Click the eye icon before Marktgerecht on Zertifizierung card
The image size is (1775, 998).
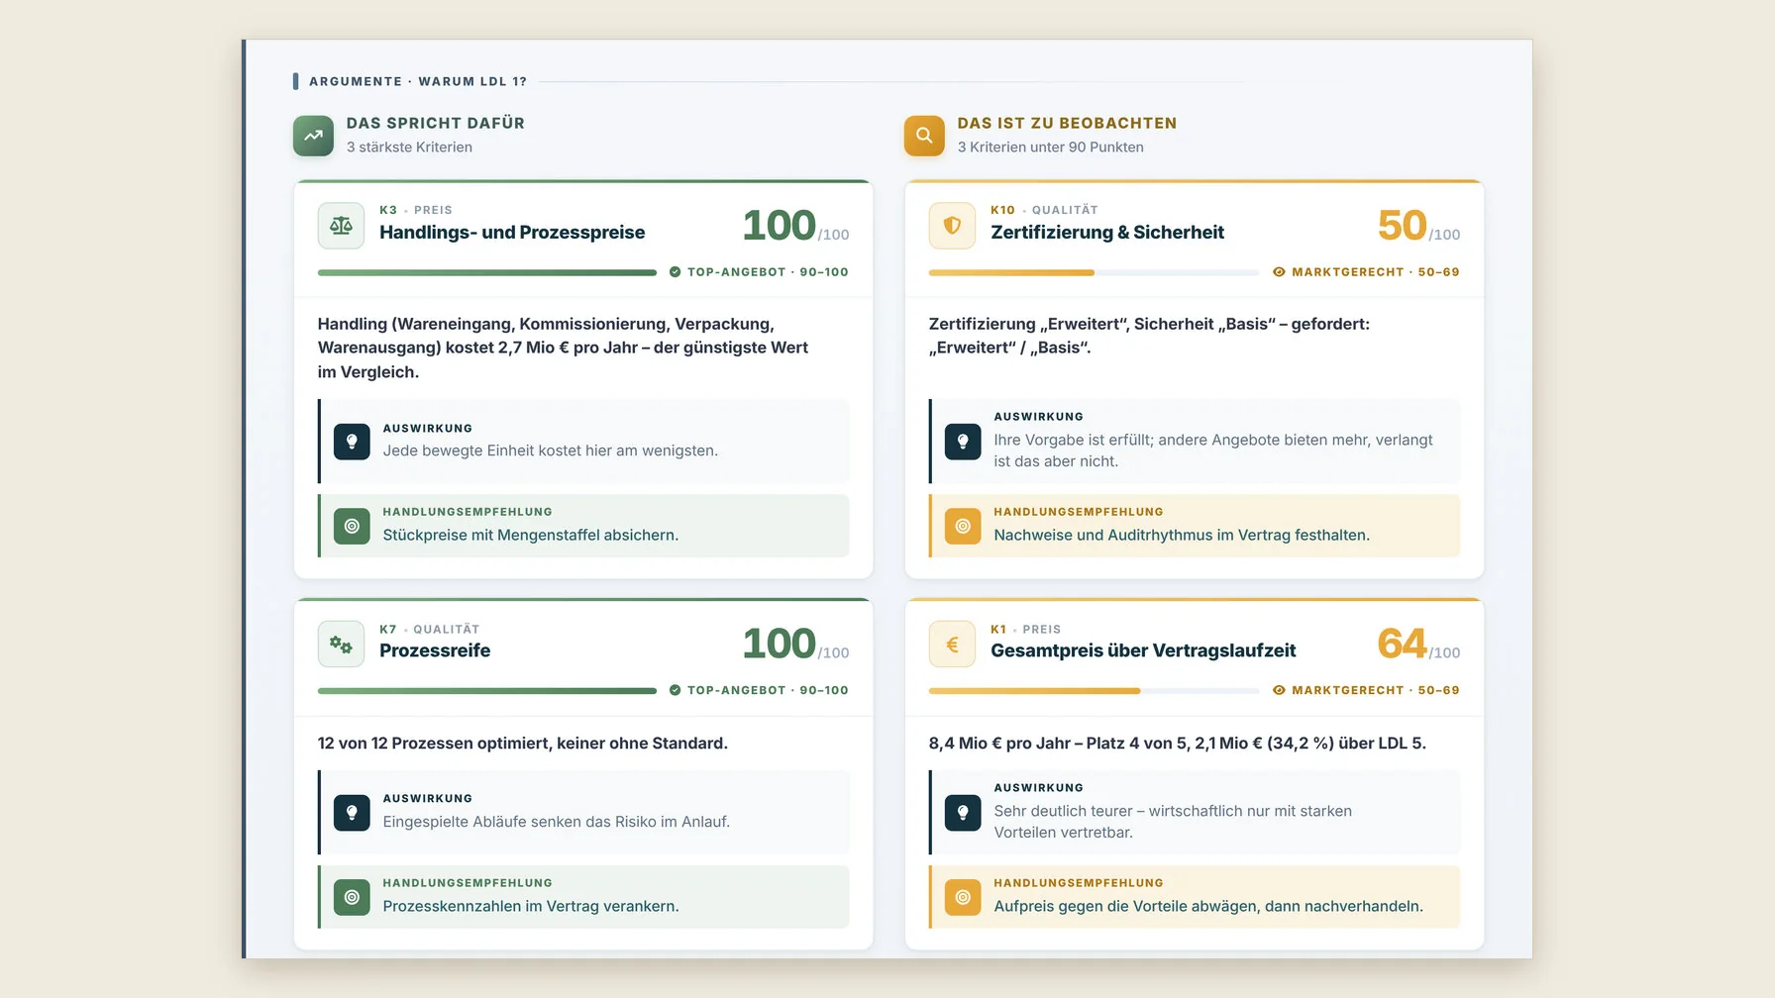point(1279,272)
